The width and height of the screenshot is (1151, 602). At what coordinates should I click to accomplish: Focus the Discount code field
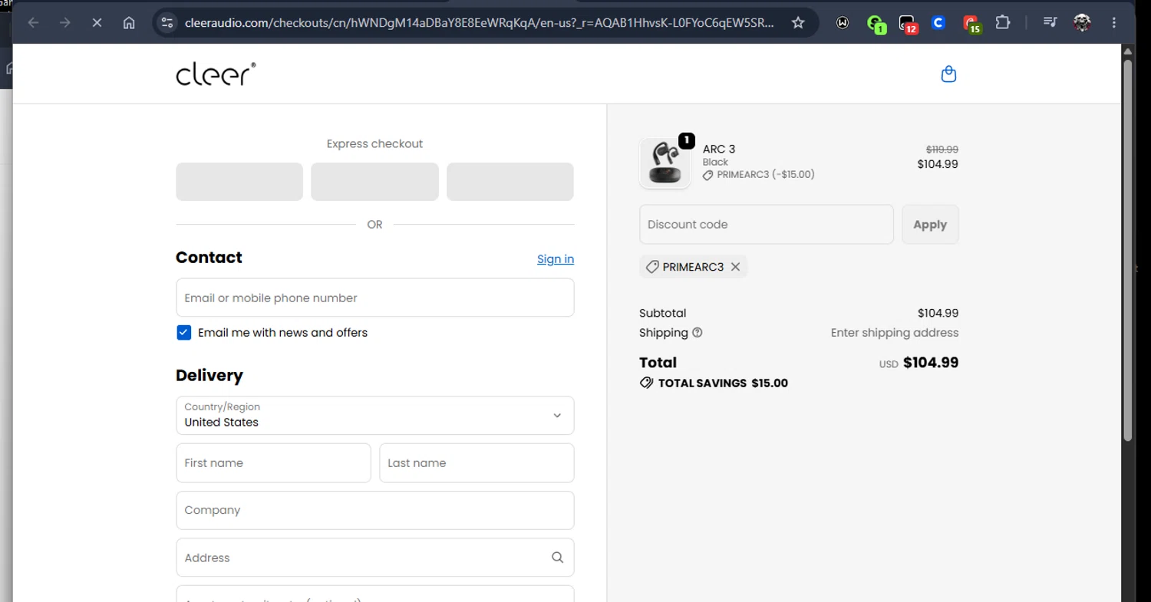pos(767,225)
